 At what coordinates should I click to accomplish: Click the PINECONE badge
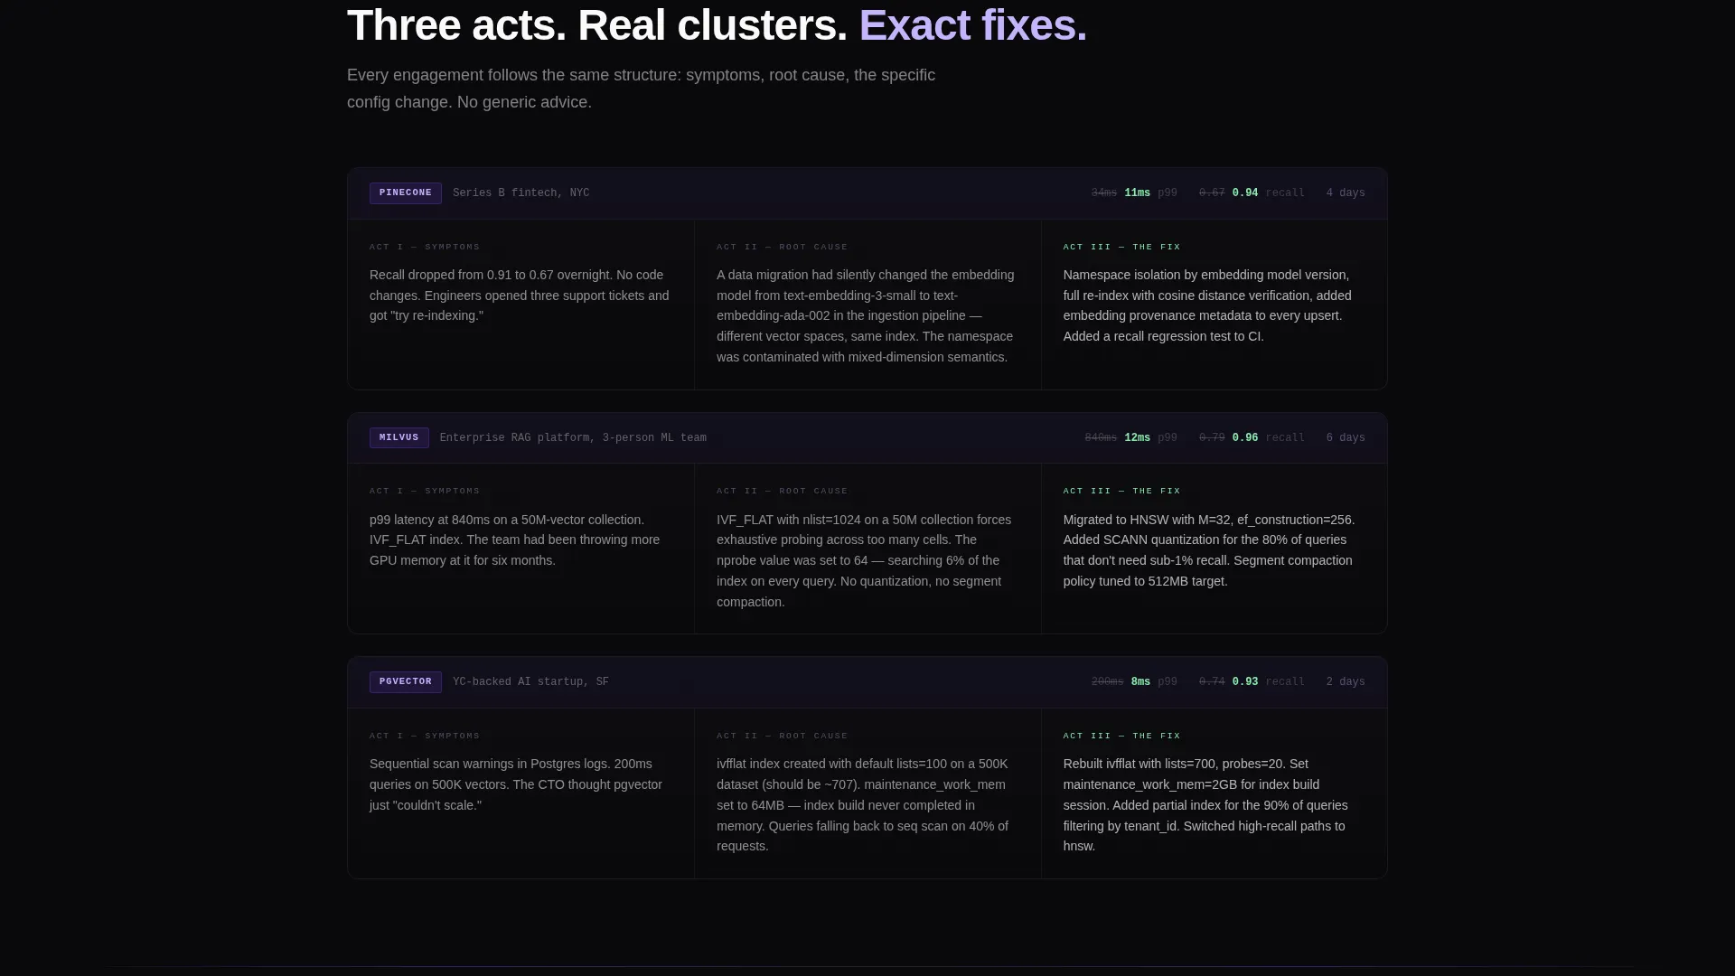[405, 193]
